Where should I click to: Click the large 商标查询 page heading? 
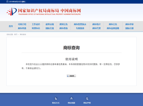click(71, 48)
